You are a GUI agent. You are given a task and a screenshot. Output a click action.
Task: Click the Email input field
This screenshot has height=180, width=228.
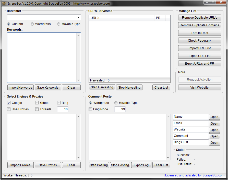click(191, 123)
